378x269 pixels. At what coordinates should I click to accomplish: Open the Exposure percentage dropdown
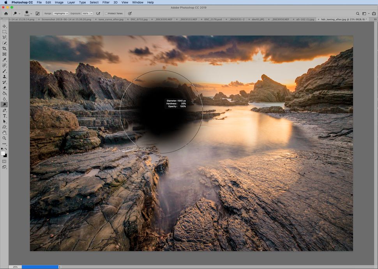click(x=87, y=13)
